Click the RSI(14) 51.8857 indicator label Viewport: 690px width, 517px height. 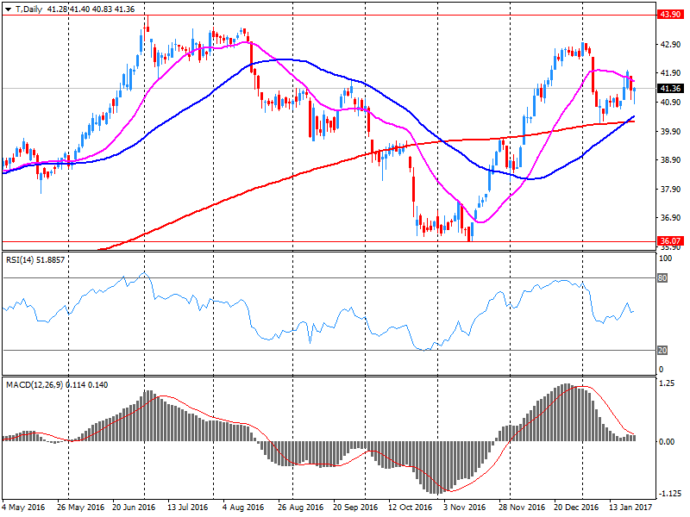tap(35, 260)
